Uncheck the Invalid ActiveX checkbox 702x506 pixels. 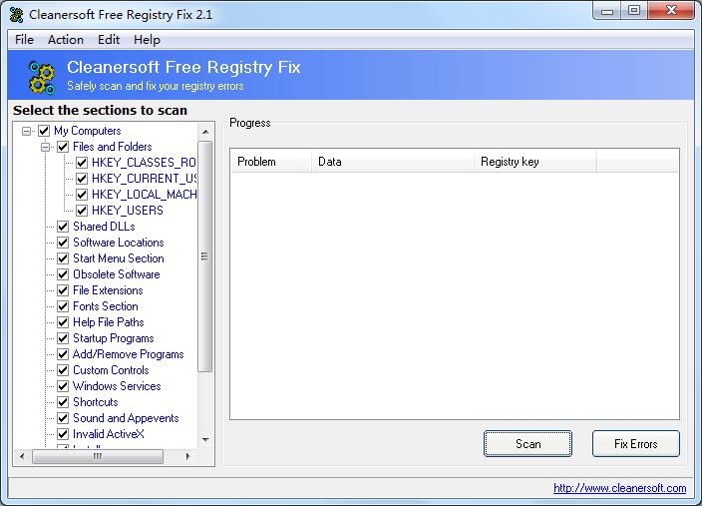63,434
